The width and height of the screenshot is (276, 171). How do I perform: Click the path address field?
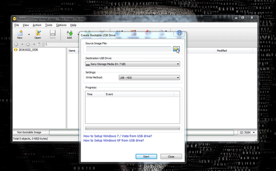point(61,44)
